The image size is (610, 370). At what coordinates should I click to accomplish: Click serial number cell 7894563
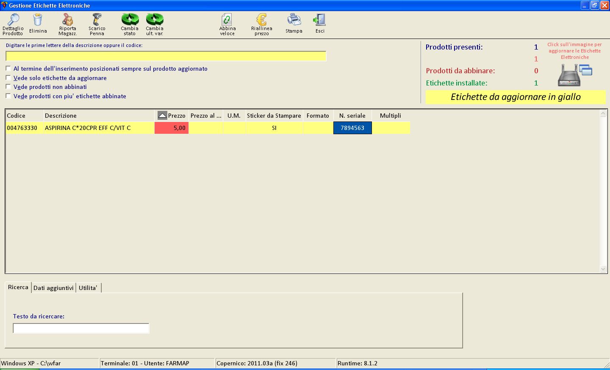click(x=352, y=128)
